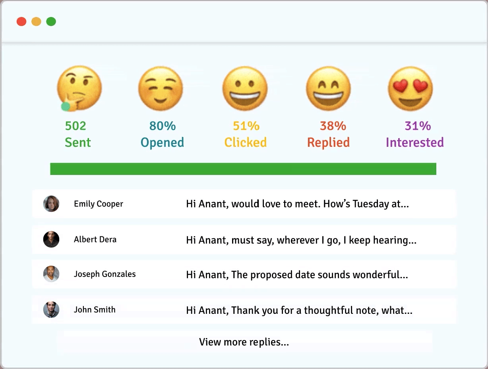This screenshot has height=369, width=488.
Task: Open the View more replies link
Action: click(x=244, y=342)
